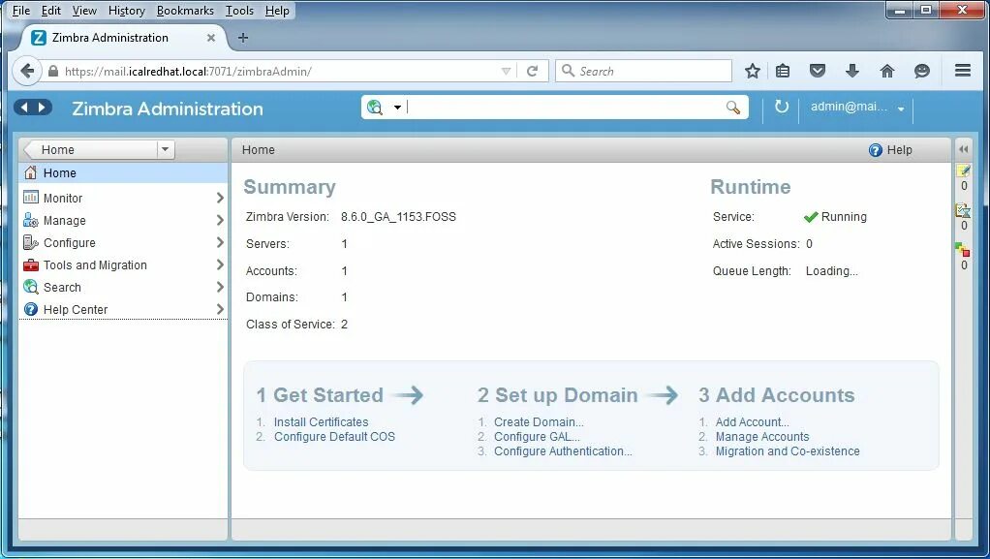This screenshot has height=559, width=990.
Task: Open the Manage Accounts link
Action: (x=762, y=437)
